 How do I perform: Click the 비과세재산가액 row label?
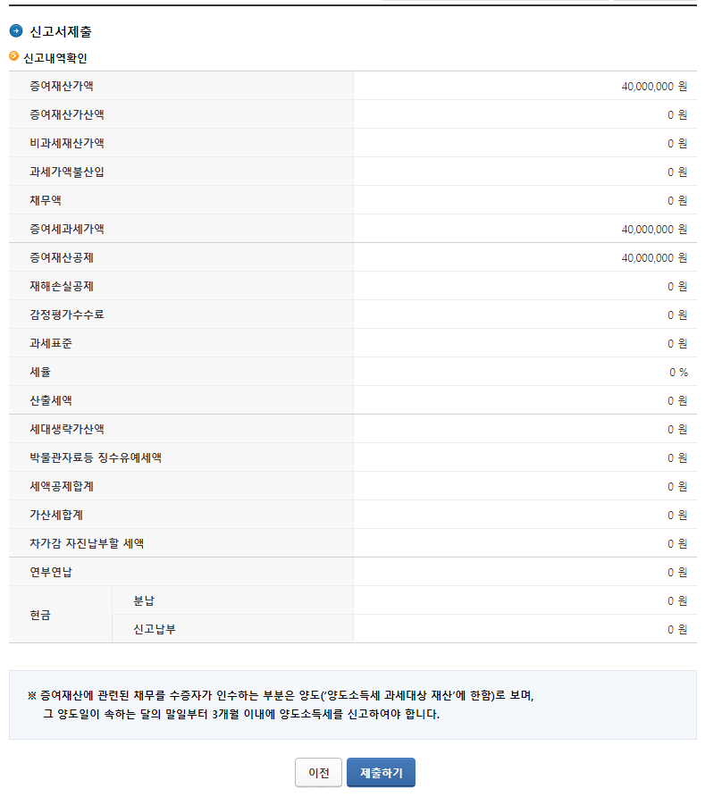tap(67, 143)
